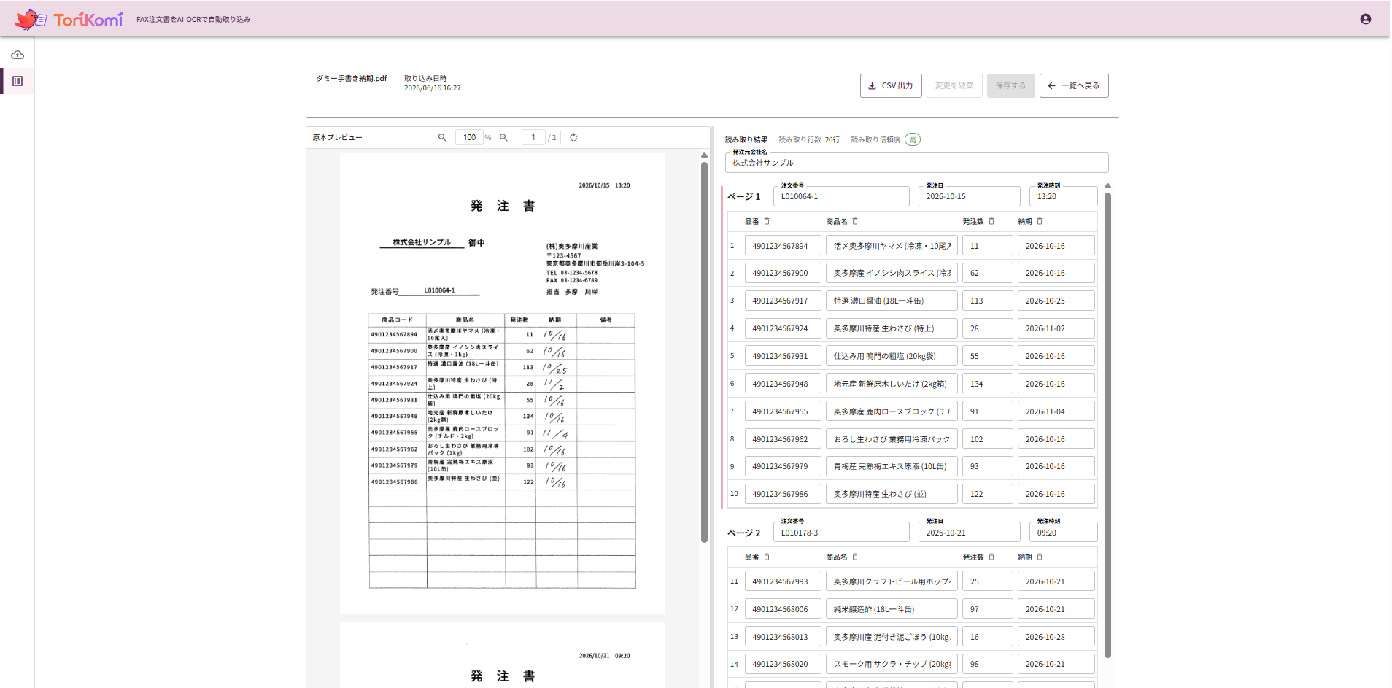The width and height of the screenshot is (1392, 688).
Task: Open the user account menu
Action: (1366, 19)
